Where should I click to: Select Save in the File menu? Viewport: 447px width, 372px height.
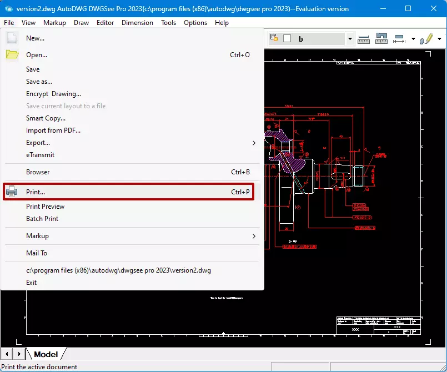pyautogui.click(x=131, y=69)
